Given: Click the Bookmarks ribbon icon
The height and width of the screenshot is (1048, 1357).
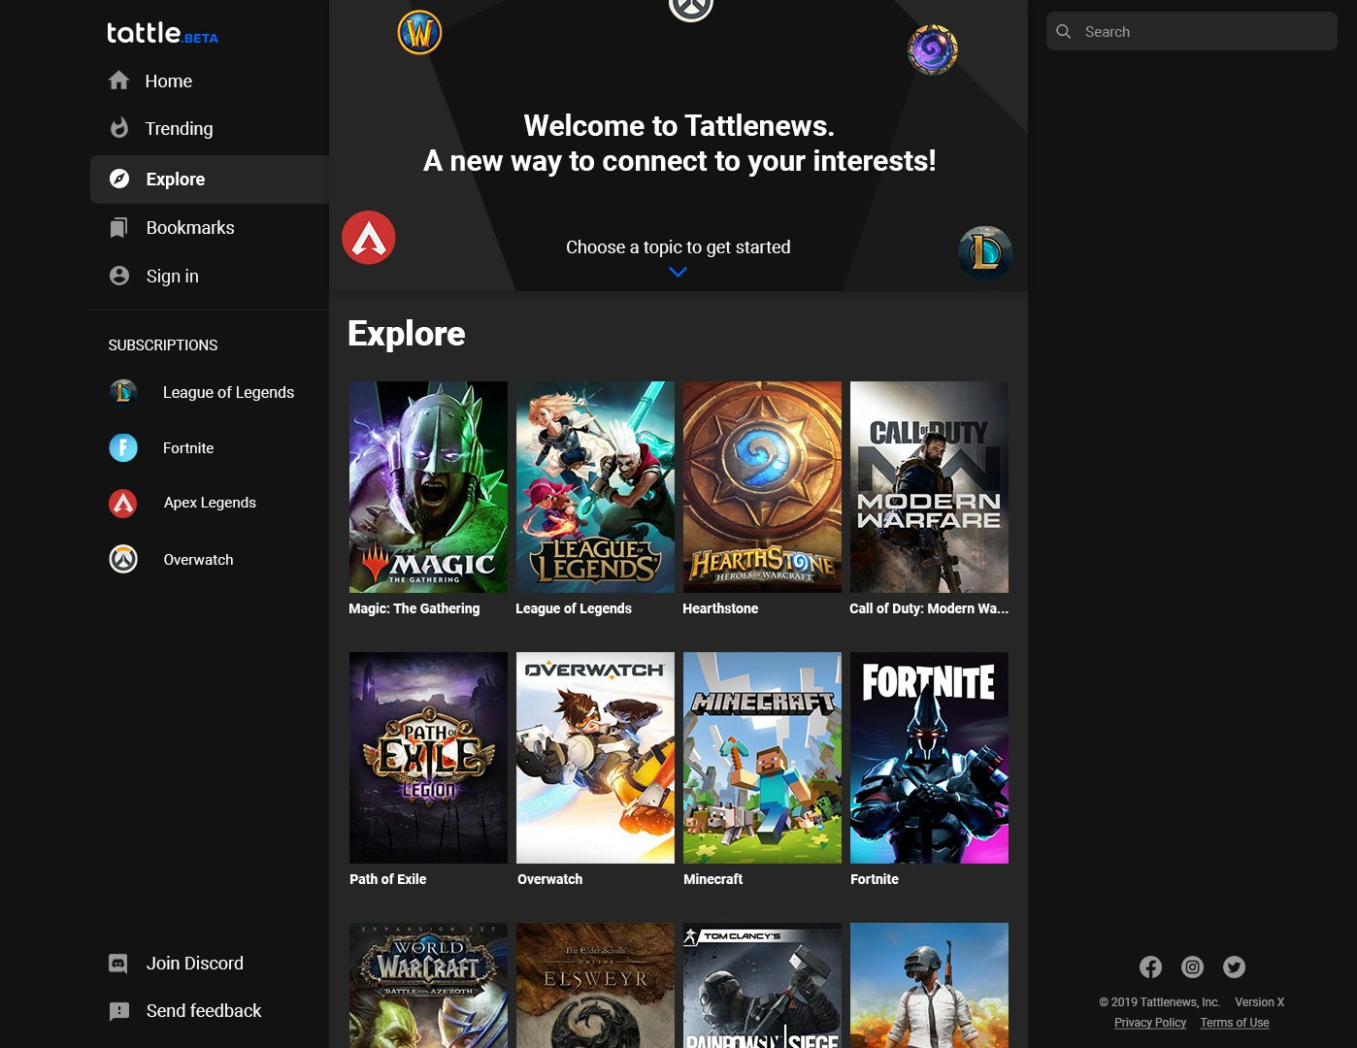Looking at the screenshot, I should 118,228.
